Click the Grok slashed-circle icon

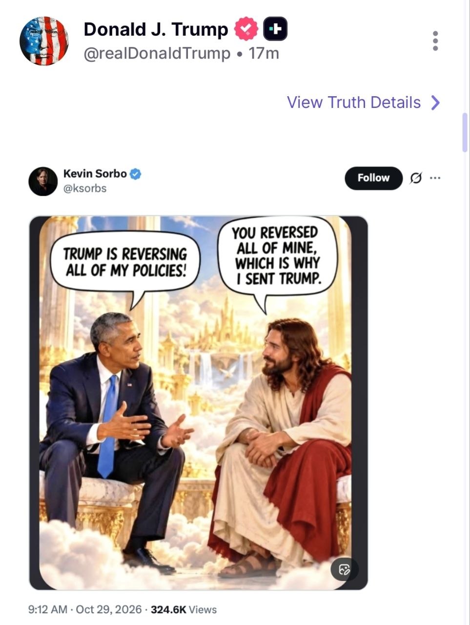pyautogui.click(x=416, y=178)
